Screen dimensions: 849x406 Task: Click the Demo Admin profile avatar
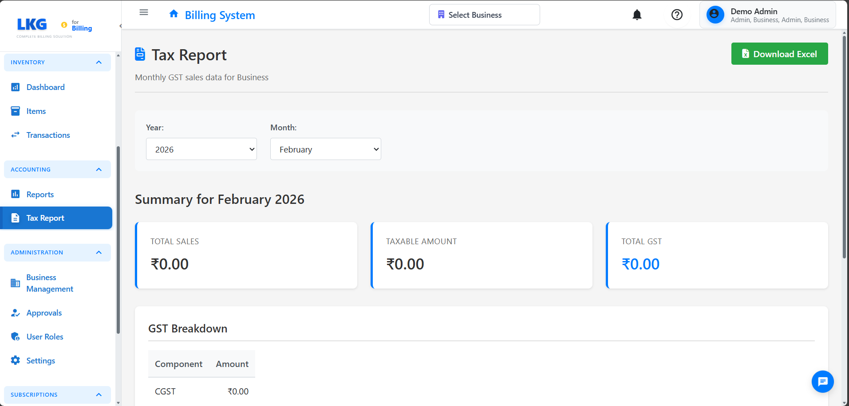coord(715,15)
